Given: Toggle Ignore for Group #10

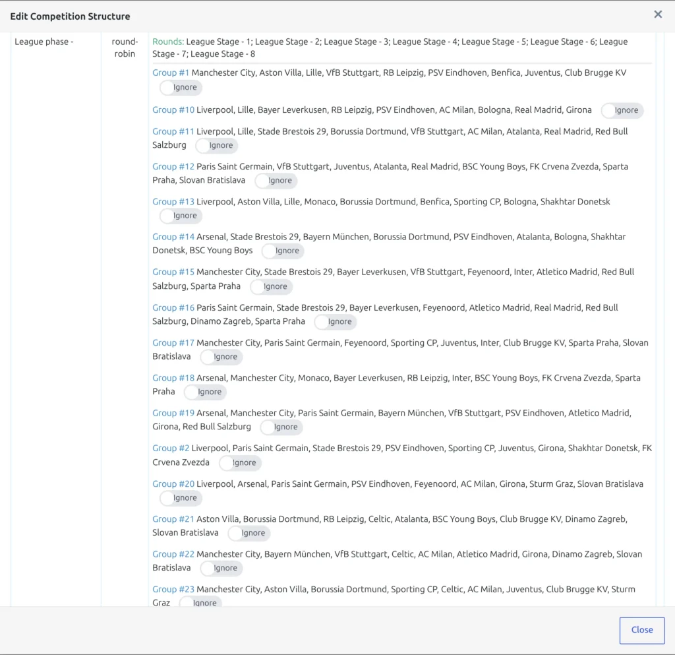Looking at the screenshot, I should tap(622, 110).
